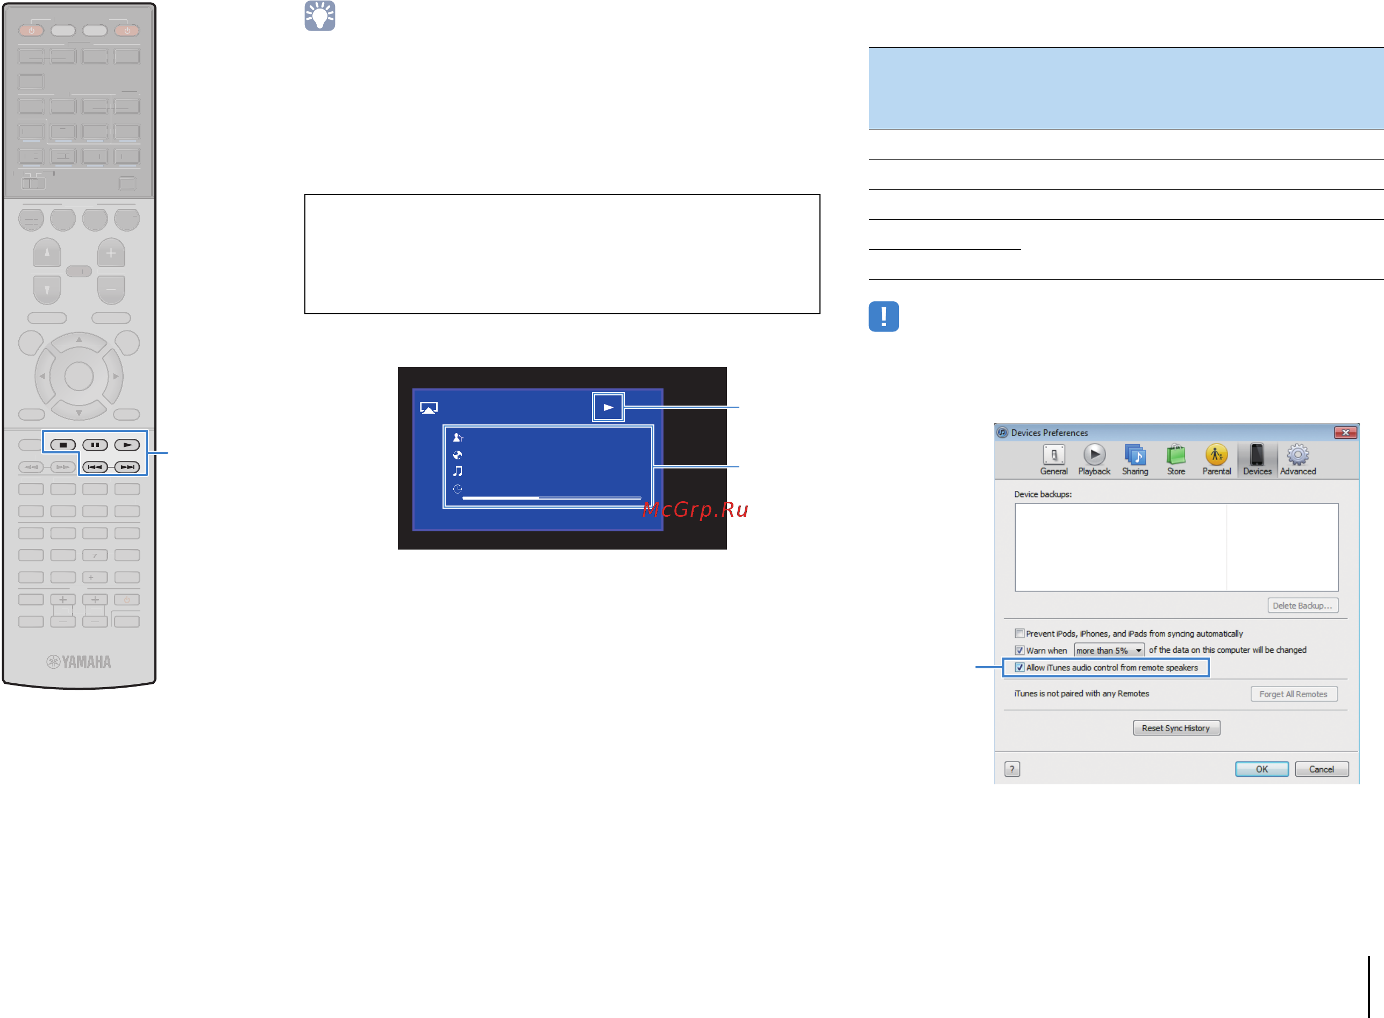Click inside the Device backups list
The image size is (1384, 1018).
(1176, 547)
